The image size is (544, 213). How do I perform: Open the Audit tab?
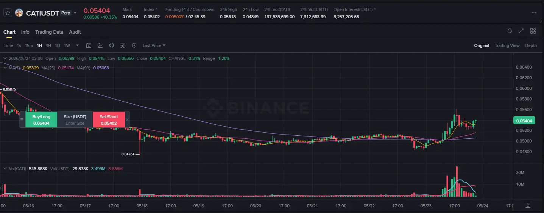click(75, 32)
